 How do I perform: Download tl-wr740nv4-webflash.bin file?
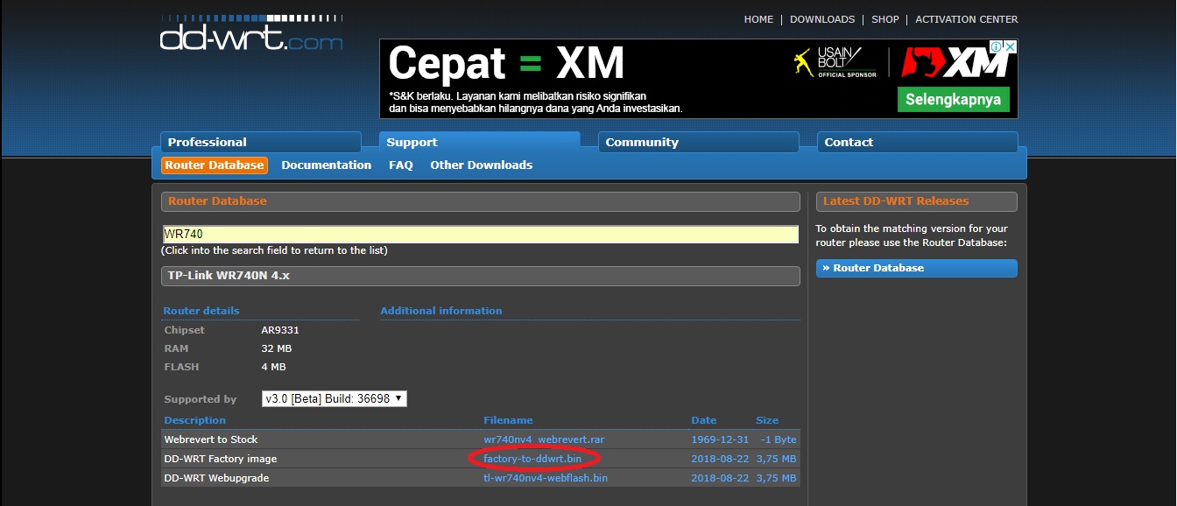[546, 478]
